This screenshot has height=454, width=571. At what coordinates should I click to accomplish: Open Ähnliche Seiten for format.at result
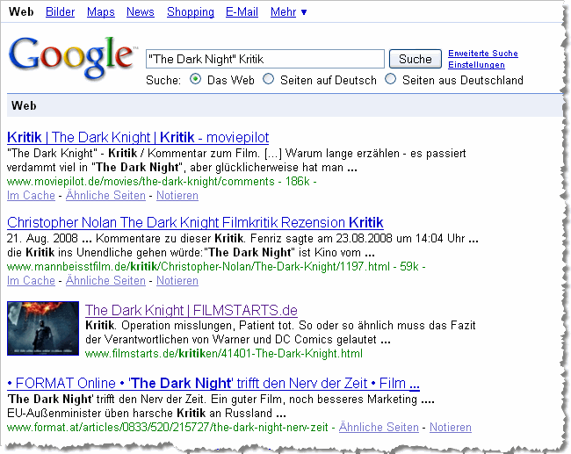tap(379, 427)
